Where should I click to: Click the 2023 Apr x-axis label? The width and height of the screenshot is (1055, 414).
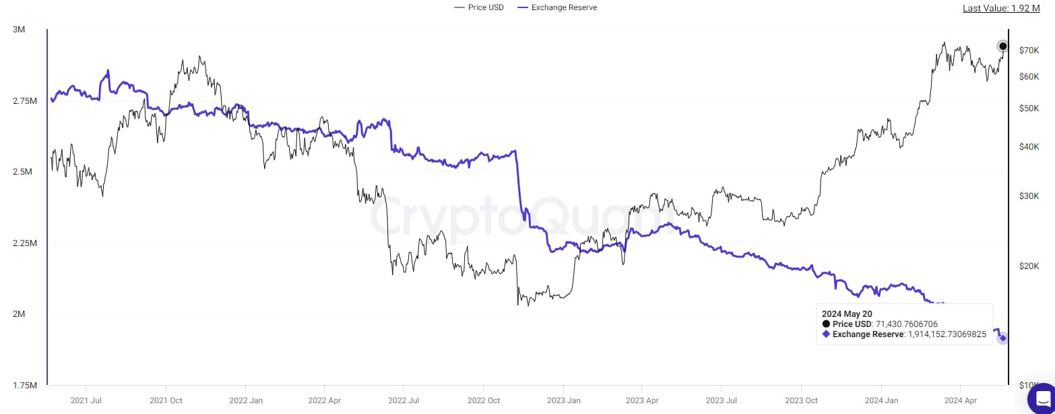click(642, 401)
